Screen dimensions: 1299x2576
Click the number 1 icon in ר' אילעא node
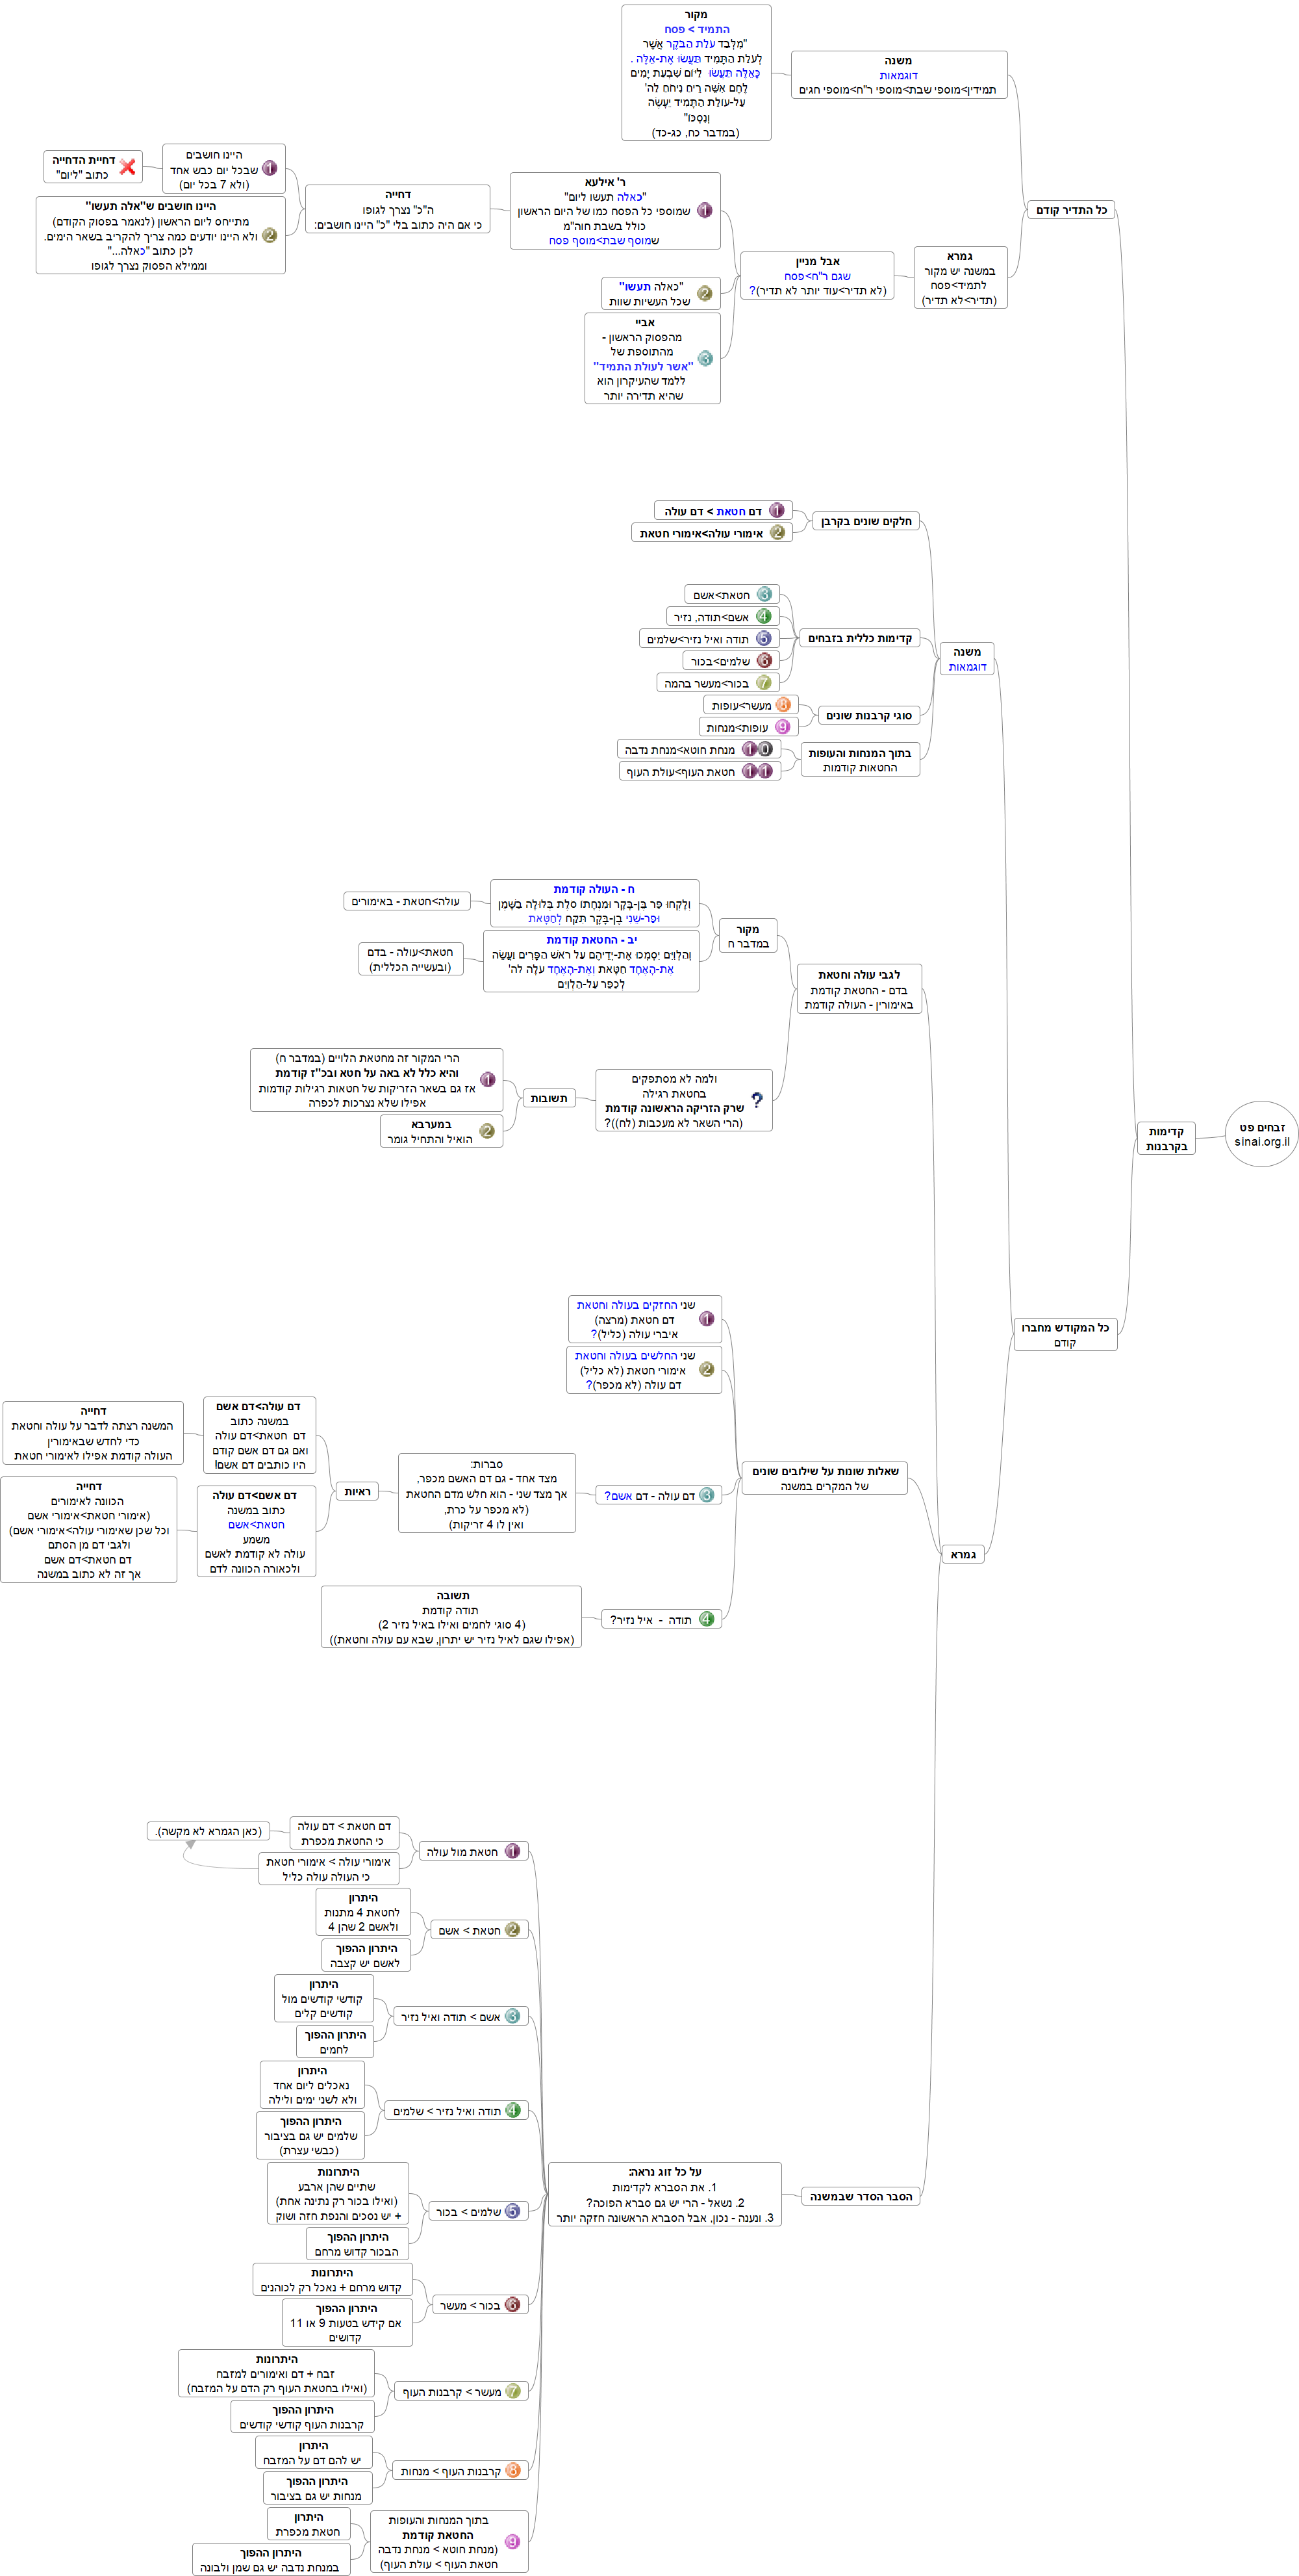point(705,210)
